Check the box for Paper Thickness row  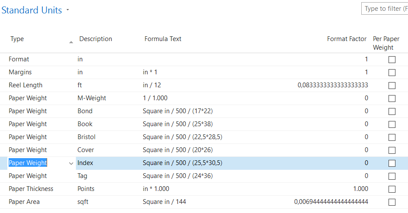pyautogui.click(x=392, y=189)
